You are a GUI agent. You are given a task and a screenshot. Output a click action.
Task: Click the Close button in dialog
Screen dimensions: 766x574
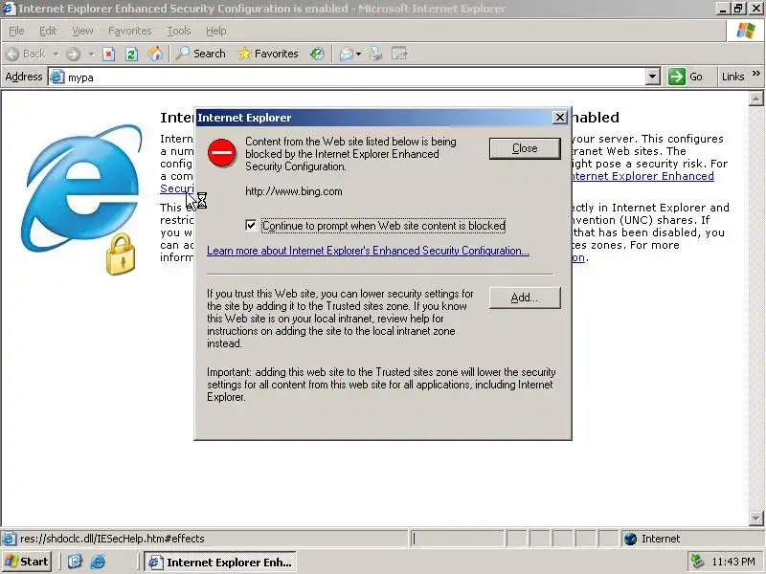[x=525, y=148]
